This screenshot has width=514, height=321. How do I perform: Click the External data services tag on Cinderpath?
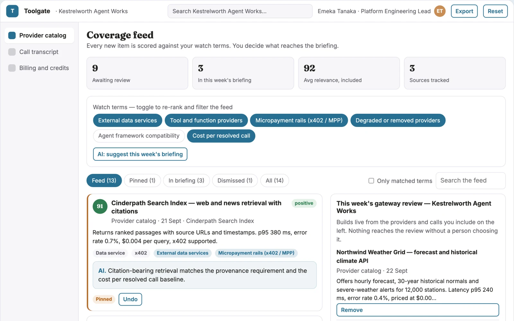(x=182, y=253)
